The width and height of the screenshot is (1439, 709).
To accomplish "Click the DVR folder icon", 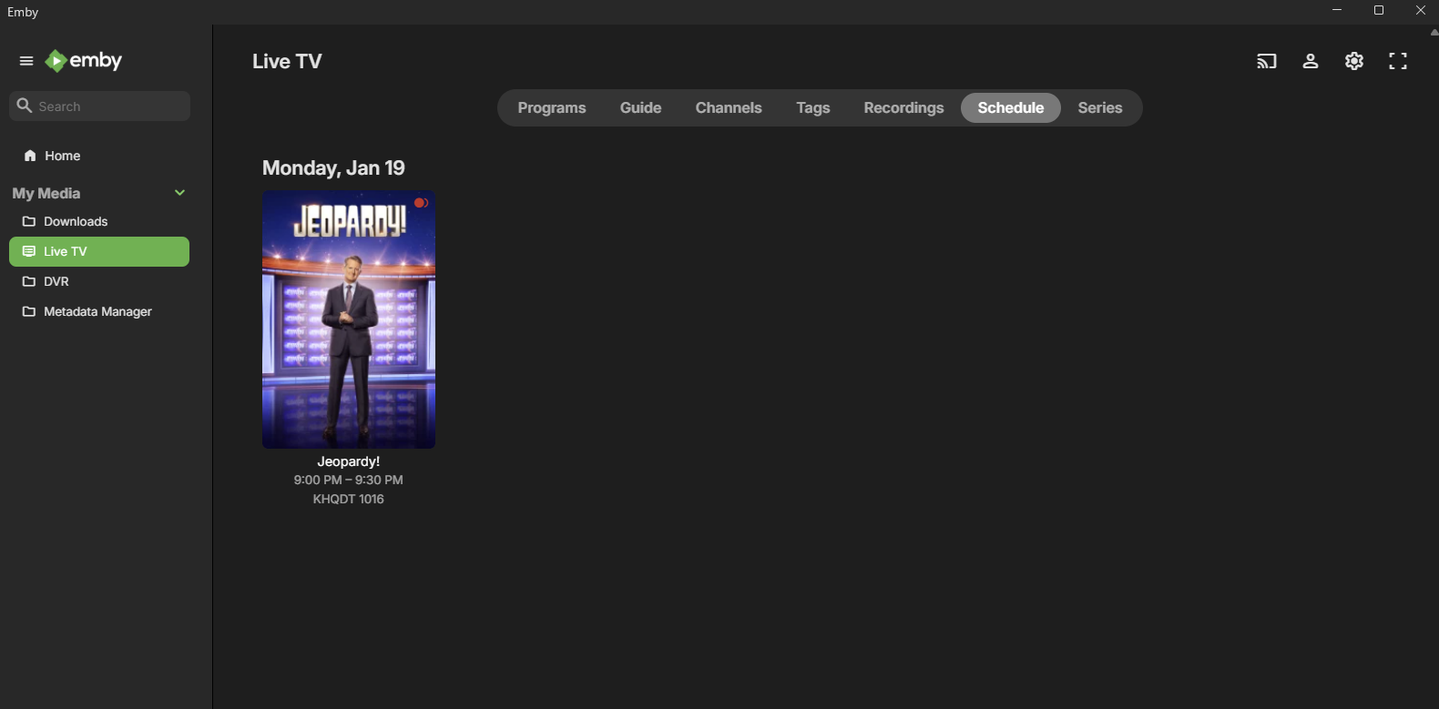I will point(29,281).
